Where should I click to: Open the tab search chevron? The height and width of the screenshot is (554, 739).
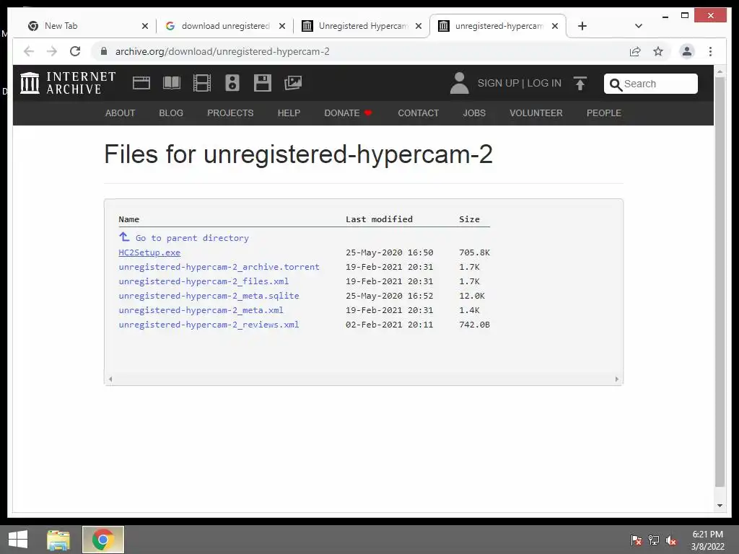click(x=639, y=26)
